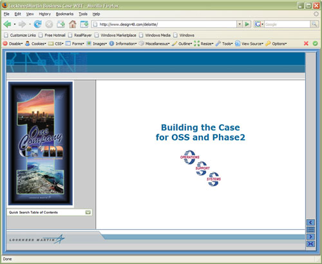Expand the Images developer toolbar menu
This screenshot has height=264, width=322.
(97, 44)
